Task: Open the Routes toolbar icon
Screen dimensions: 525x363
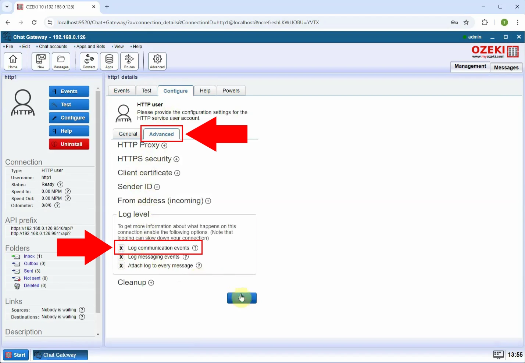Action: 129,61
